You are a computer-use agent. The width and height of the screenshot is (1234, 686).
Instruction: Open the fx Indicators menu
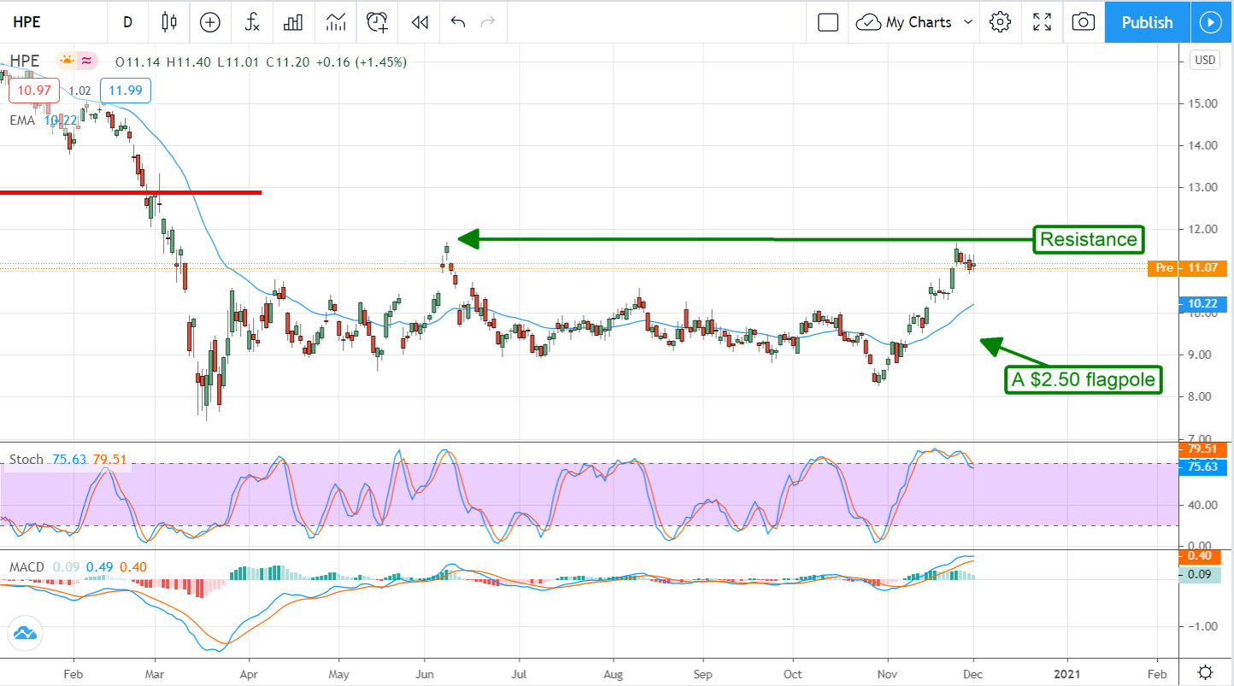252,22
